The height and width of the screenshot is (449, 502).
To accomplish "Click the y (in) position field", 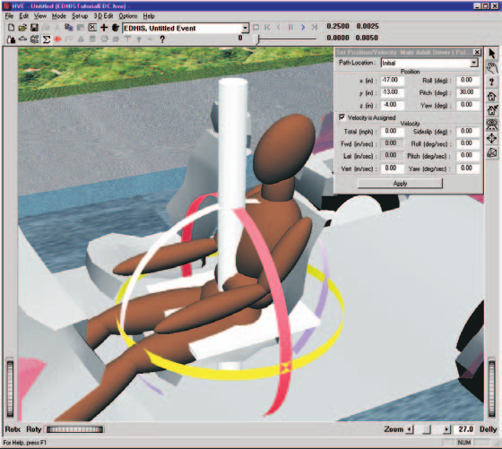I will (x=393, y=92).
